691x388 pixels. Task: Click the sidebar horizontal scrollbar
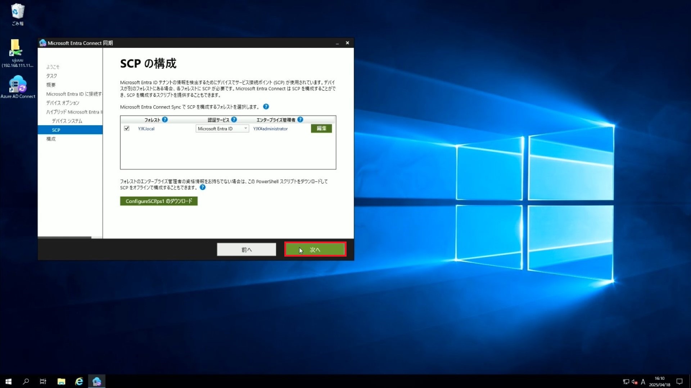pyautogui.click(x=65, y=238)
